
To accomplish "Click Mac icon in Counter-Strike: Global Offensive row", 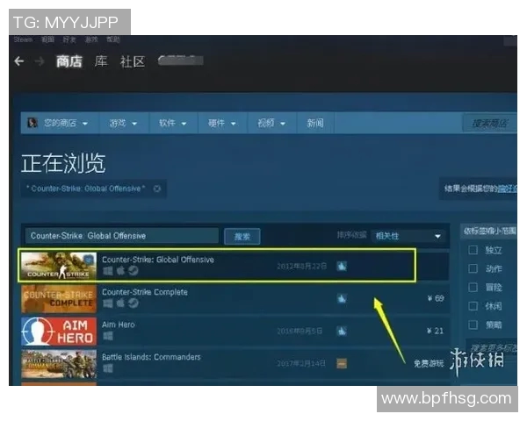I will coord(120,271).
